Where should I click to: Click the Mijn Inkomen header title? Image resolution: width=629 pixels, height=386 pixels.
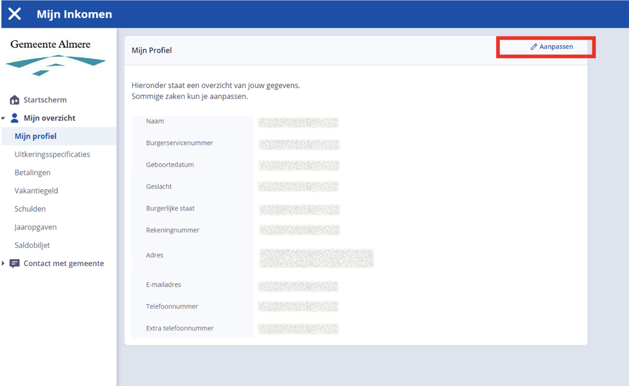tap(74, 14)
